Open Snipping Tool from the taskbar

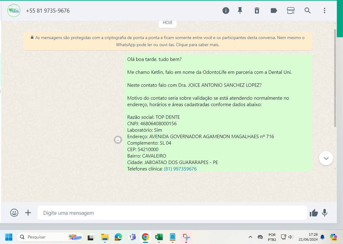pyautogui.click(x=186, y=237)
